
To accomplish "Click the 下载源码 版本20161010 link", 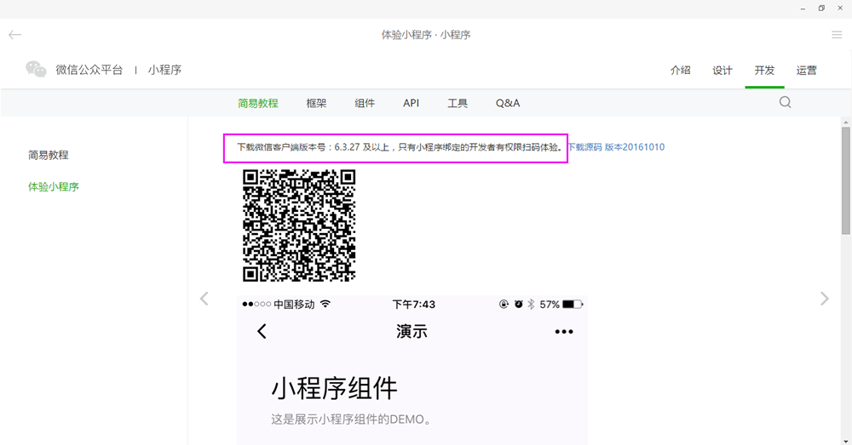I will click(616, 147).
